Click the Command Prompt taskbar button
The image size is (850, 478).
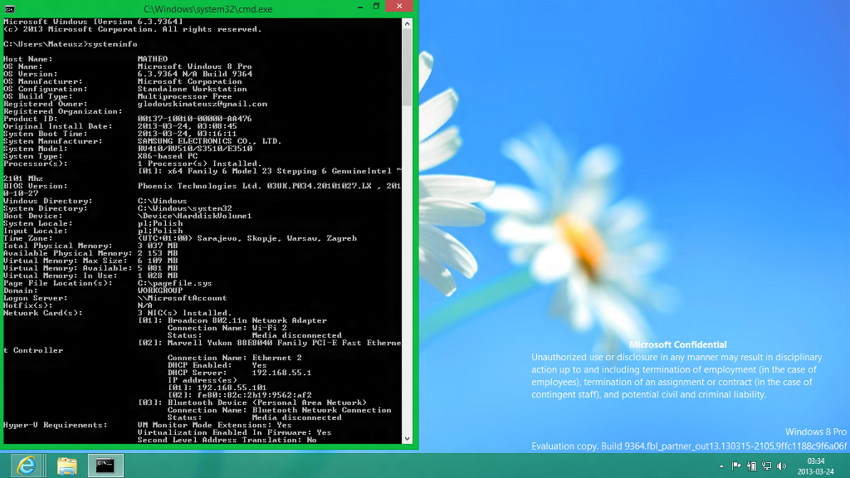[x=106, y=466]
